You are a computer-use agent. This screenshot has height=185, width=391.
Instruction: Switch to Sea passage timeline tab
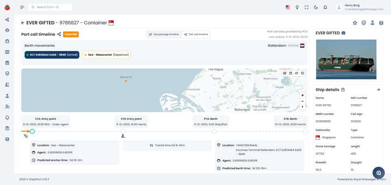click(164, 35)
